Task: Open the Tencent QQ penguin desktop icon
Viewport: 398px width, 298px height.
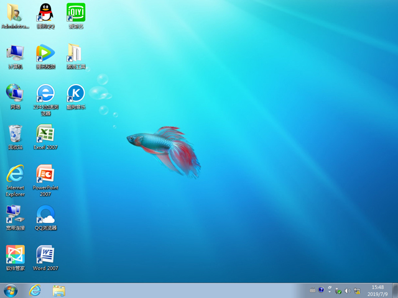Action: 45,12
